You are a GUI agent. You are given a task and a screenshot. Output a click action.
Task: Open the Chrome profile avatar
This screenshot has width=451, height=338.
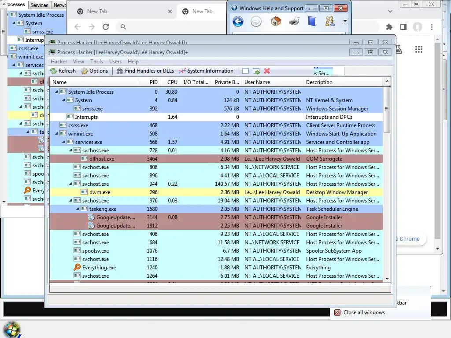418,27
